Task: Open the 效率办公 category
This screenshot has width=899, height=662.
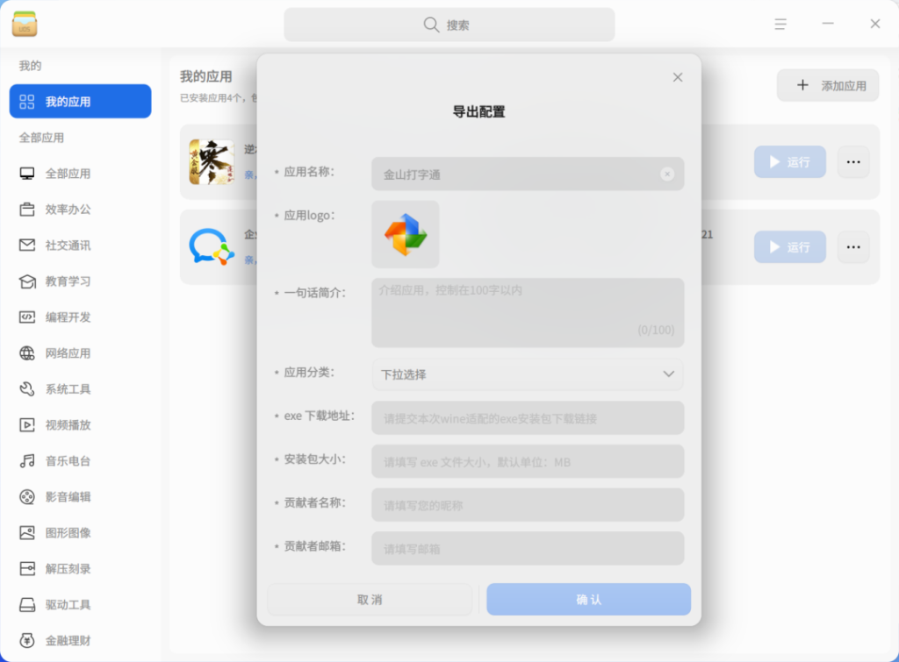Action: point(68,210)
